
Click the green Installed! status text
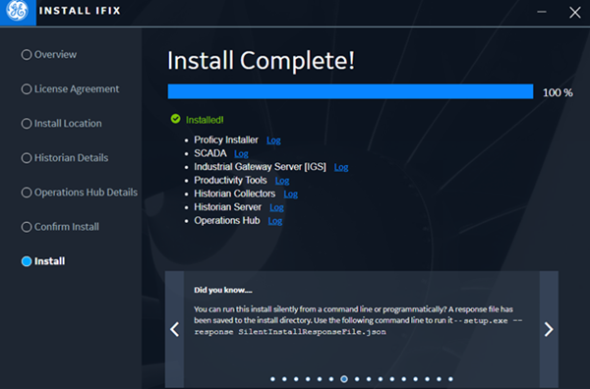coord(205,120)
